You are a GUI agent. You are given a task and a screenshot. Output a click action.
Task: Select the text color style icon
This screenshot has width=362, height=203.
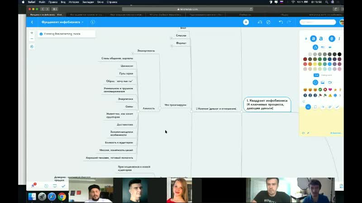click(315, 47)
